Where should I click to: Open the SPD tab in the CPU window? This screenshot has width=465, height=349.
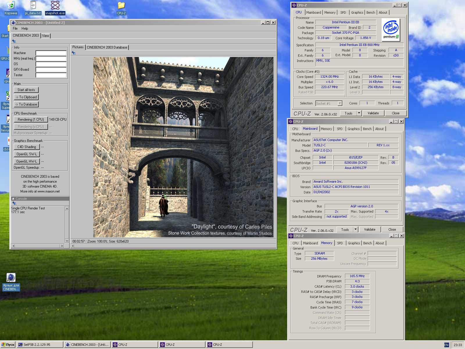[343, 13]
